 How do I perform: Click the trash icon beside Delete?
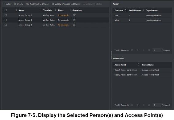tap(15, 4)
